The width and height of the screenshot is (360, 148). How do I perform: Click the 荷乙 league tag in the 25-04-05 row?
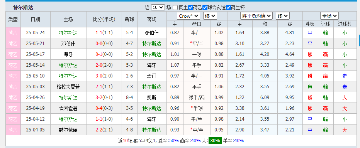[13, 130]
